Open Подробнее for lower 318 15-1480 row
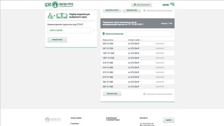The width and height of the screenshot is (224, 126). [x=160, y=68]
